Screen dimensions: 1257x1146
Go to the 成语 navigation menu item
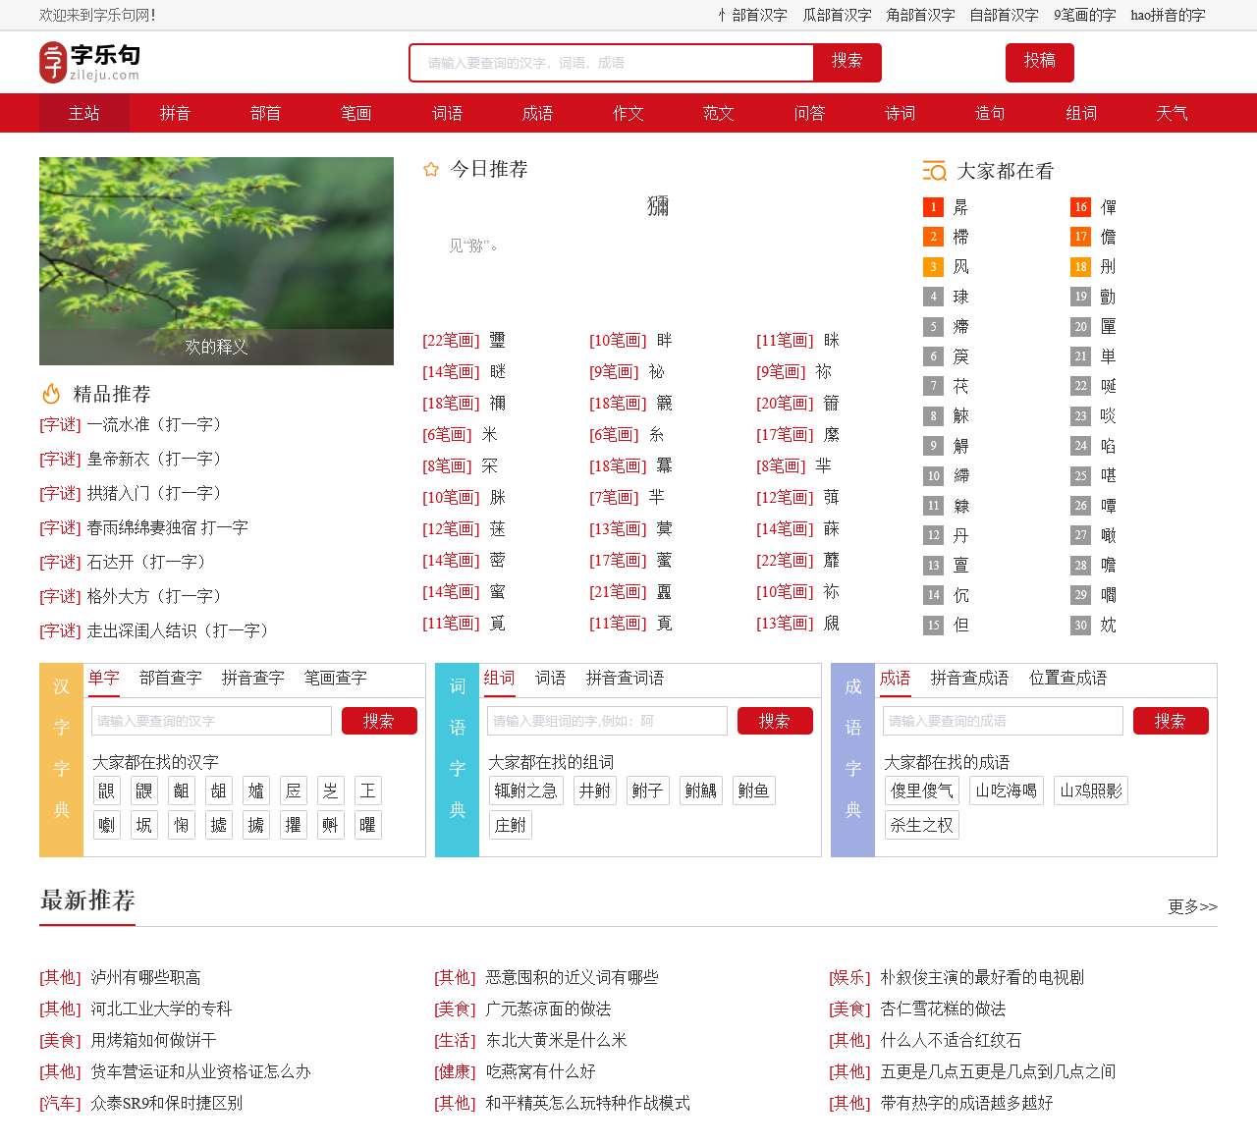[537, 113]
